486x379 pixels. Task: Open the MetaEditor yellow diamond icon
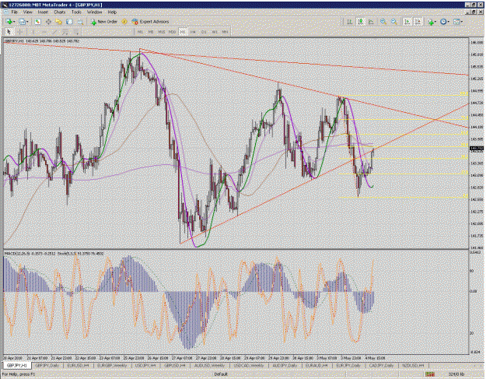click(124, 21)
